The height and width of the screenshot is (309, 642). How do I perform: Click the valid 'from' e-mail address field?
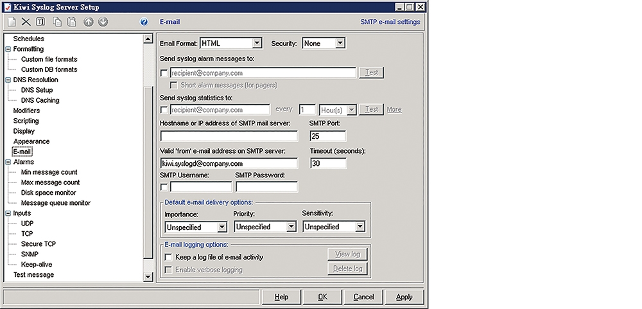[x=229, y=163]
